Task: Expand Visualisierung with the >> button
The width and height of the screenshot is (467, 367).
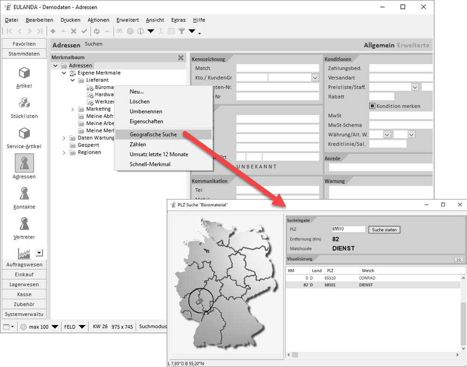Action: point(459,259)
